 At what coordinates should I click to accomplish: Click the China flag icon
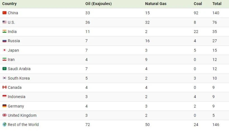pyautogui.click(x=4, y=13)
